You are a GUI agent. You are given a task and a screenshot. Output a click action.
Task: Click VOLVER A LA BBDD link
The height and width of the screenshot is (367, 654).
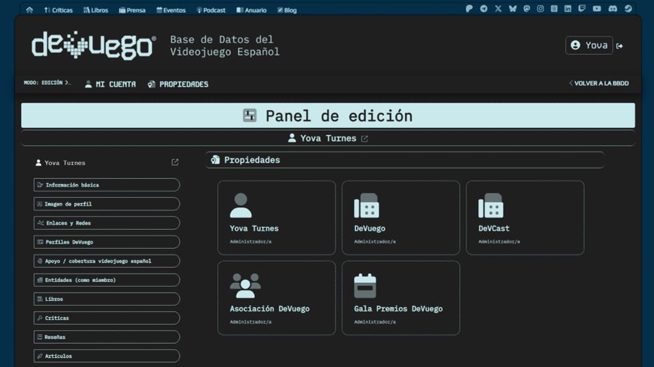599,84
